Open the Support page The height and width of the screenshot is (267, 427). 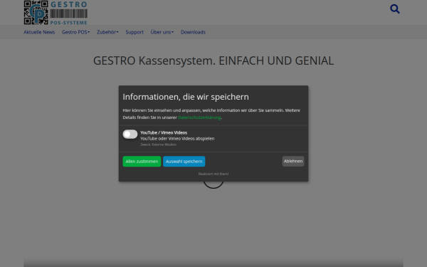[x=135, y=32]
